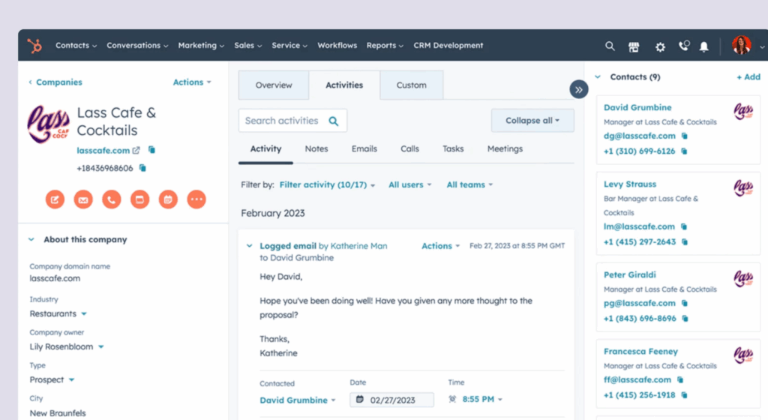Click the orange email icon
This screenshot has width=768, height=420.
(83, 199)
